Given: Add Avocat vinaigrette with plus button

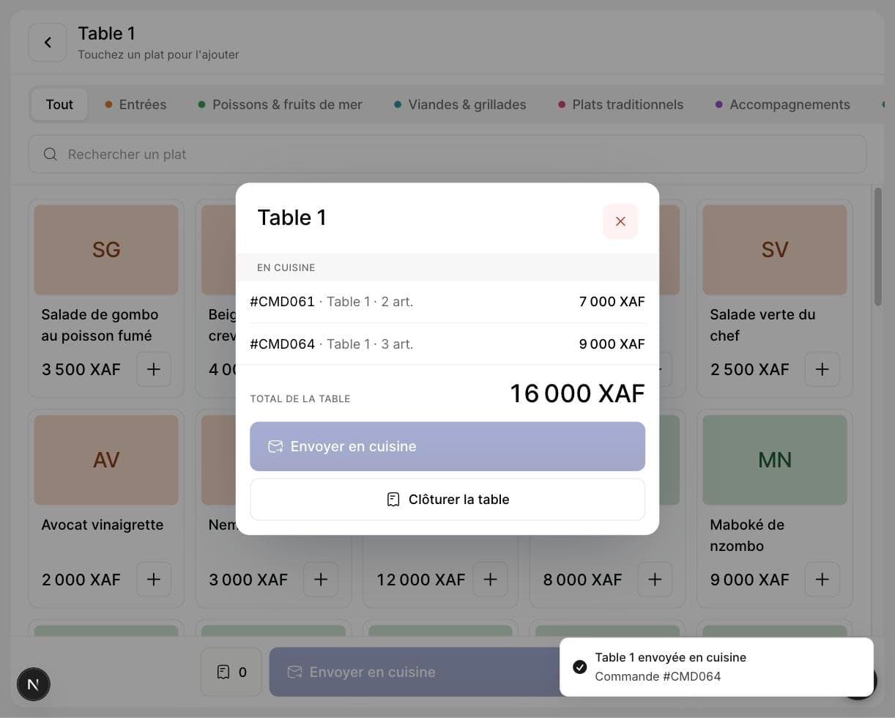Looking at the screenshot, I should [x=154, y=580].
